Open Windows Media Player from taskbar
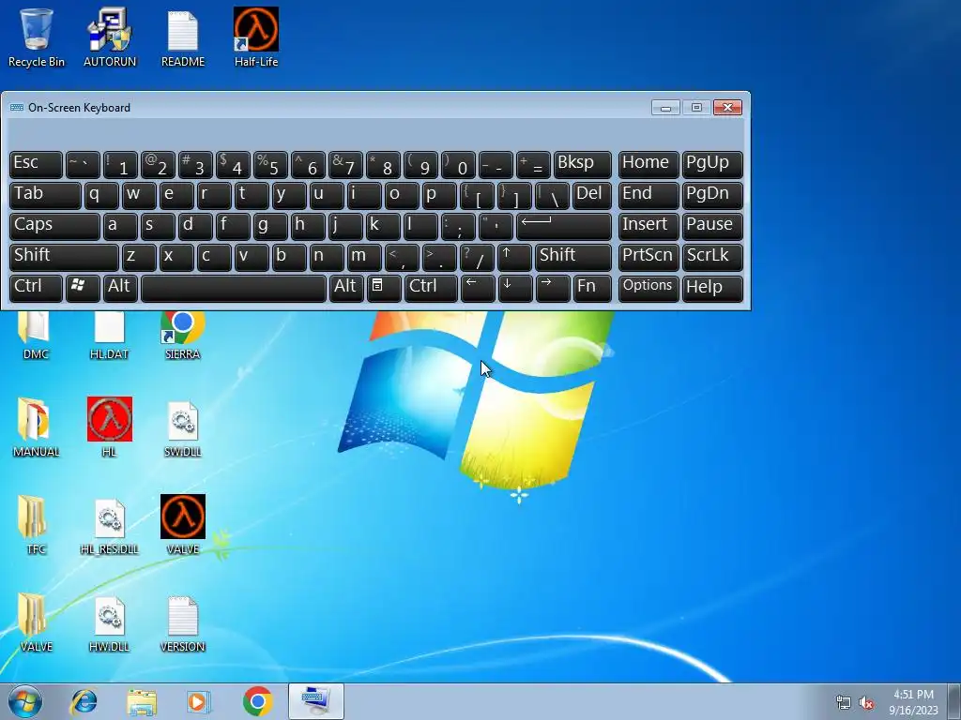 pos(199,701)
